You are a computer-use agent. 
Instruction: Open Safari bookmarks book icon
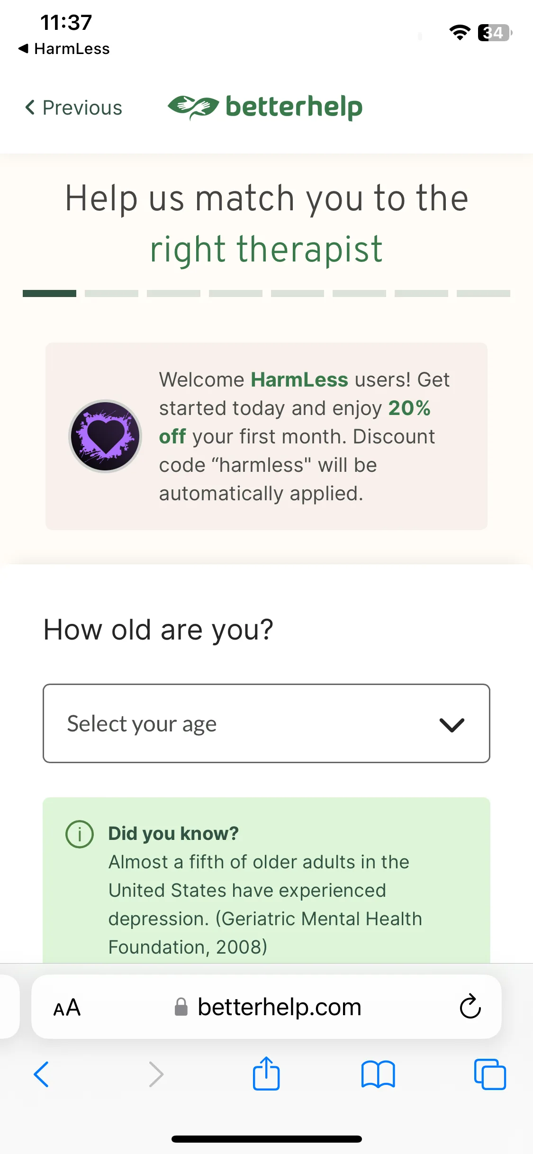coord(378,1074)
